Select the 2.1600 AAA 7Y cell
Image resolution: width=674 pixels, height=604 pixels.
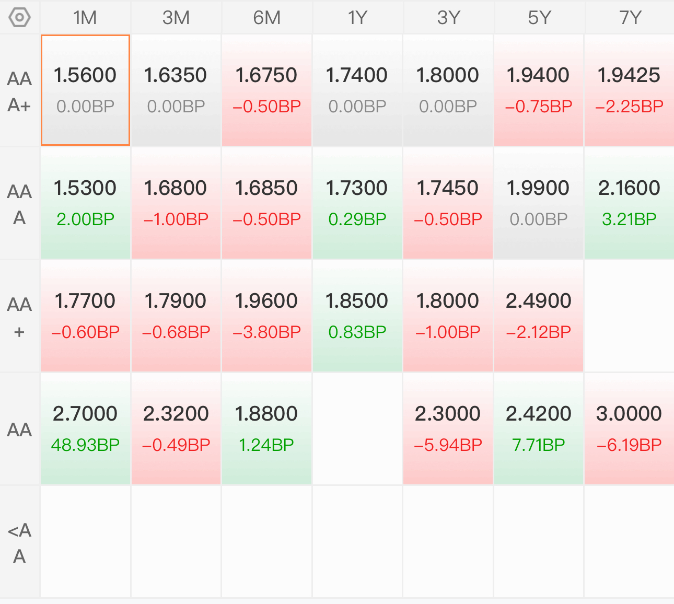[x=630, y=203]
